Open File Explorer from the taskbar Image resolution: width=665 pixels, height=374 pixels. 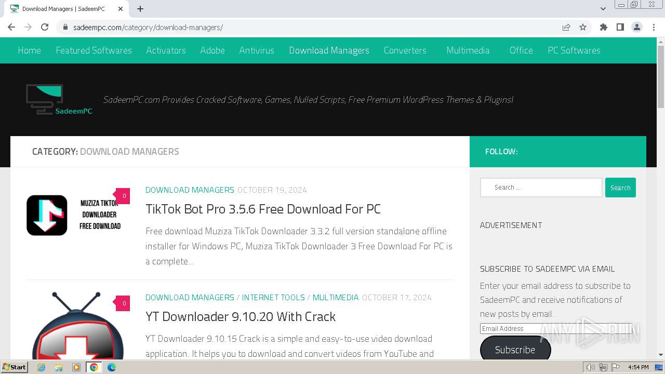click(59, 367)
